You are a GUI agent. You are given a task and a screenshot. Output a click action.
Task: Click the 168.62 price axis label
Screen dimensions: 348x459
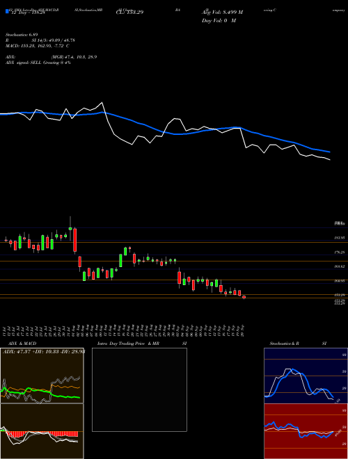[339, 266]
